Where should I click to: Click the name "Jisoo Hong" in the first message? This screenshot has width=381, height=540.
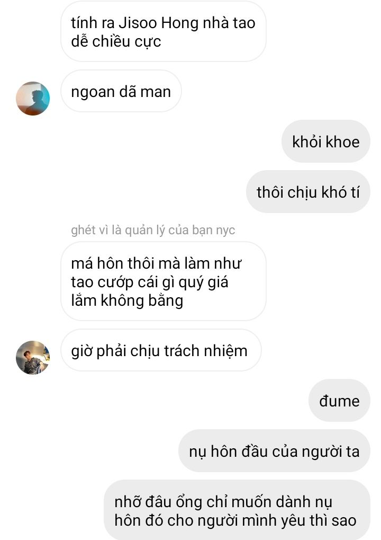coord(159,23)
